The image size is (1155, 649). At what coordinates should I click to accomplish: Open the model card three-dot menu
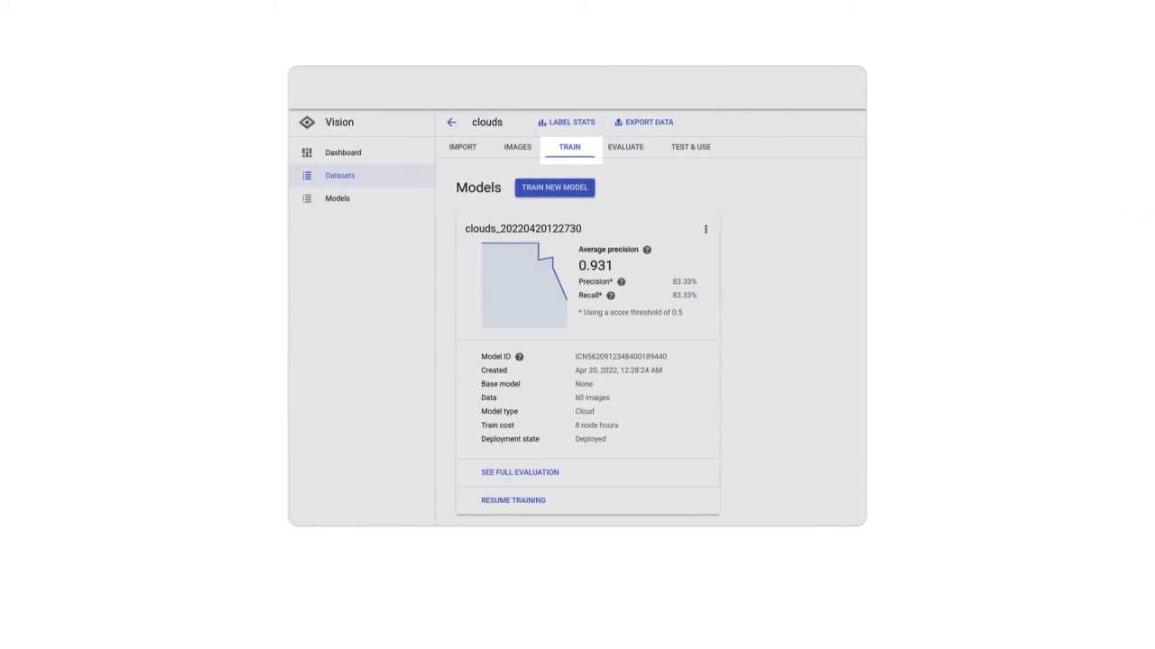tap(706, 230)
